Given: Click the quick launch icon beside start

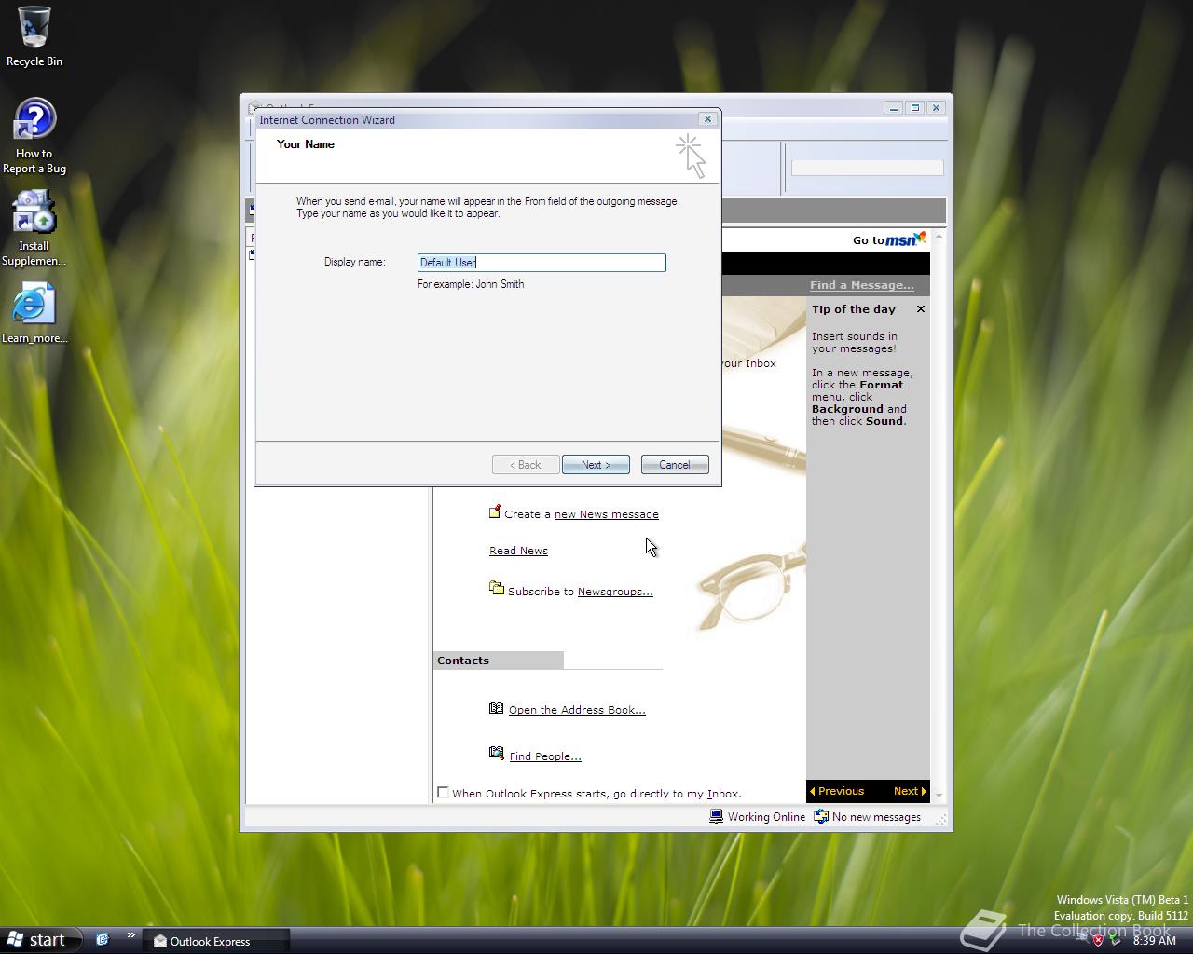Looking at the screenshot, I should (x=103, y=939).
